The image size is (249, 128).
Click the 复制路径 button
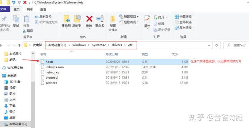(x=43, y=17)
